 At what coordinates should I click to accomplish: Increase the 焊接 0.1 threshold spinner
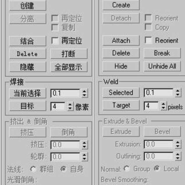tap(84, 91)
